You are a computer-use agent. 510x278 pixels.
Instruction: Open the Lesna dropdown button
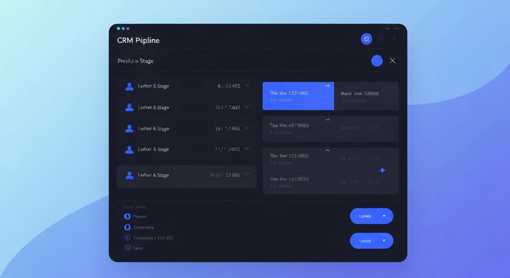click(x=371, y=216)
